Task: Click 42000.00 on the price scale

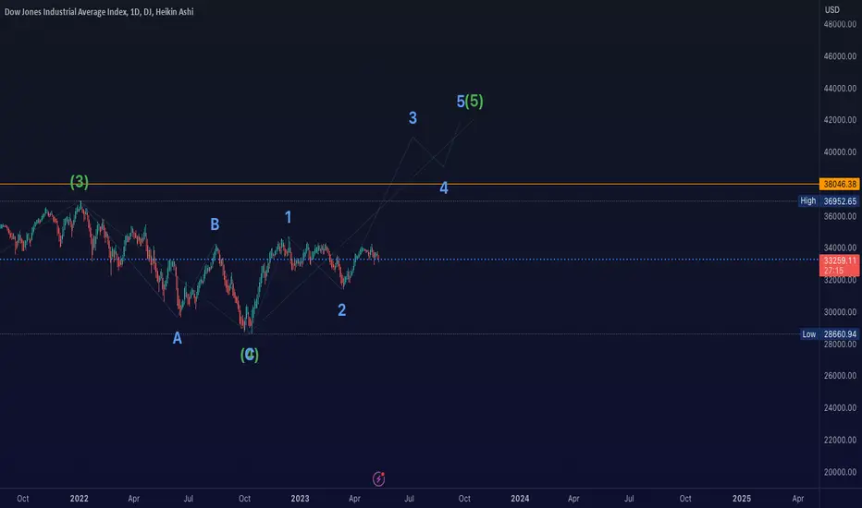Action: tap(840, 120)
